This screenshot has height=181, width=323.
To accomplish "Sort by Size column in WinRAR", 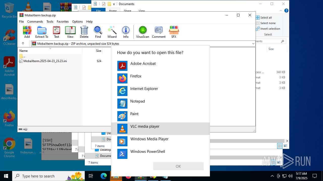I will tap(93, 51).
